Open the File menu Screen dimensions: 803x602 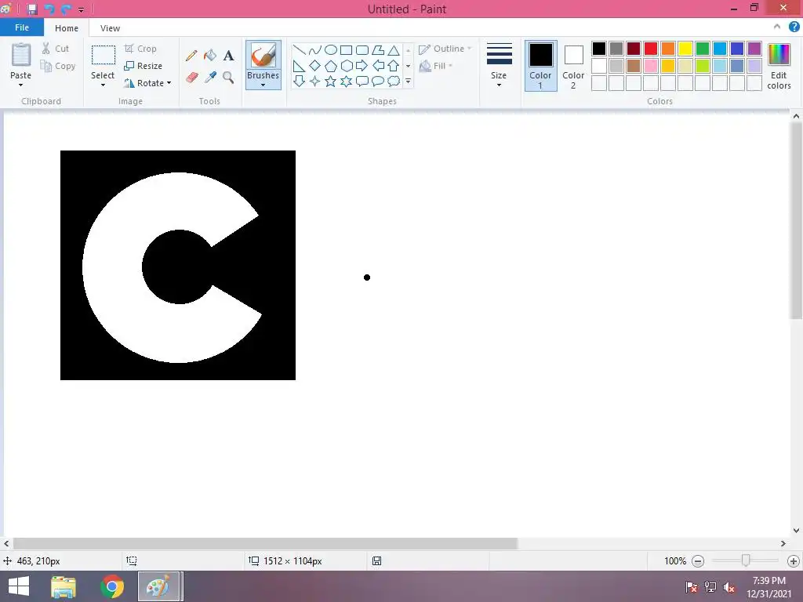point(22,27)
